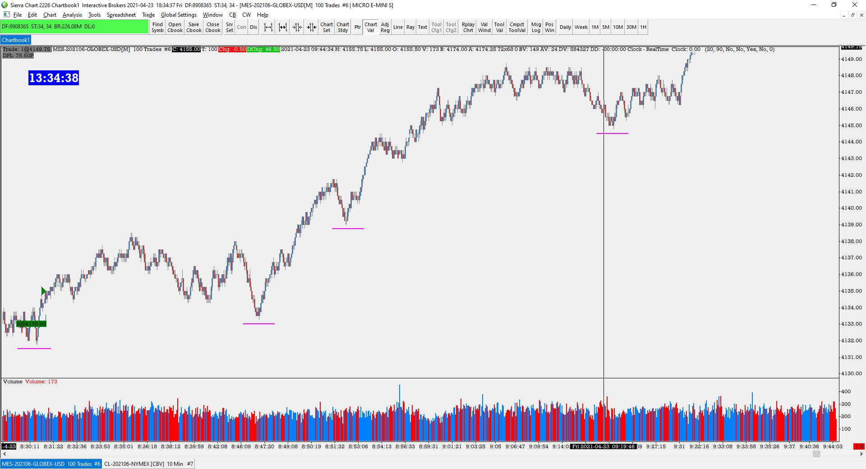The width and height of the screenshot is (866, 469).
Task: Open Chart Set settings
Action: tap(327, 28)
